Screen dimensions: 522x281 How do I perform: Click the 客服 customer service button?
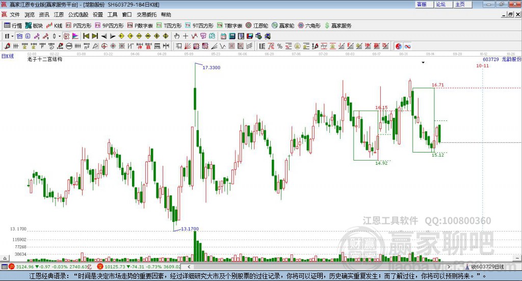pos(424,4)
